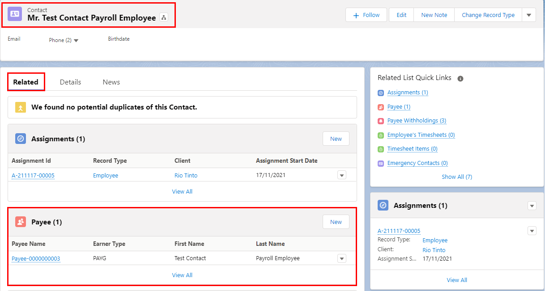Click the Employee's Timesheets quick link icon
The height and width of the screenshot is (291, 545).
pyautogui.click(x=381, y=135)
